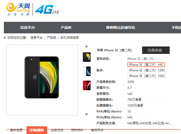181x134 pixels.
Task: Click down arrow below phone thumbnails
Action: click(86, 114)
